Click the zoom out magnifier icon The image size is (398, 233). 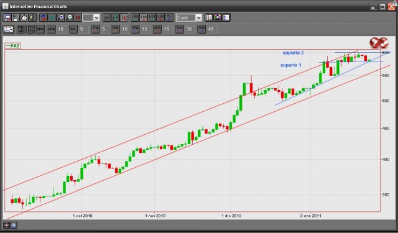tap(69, 18)
